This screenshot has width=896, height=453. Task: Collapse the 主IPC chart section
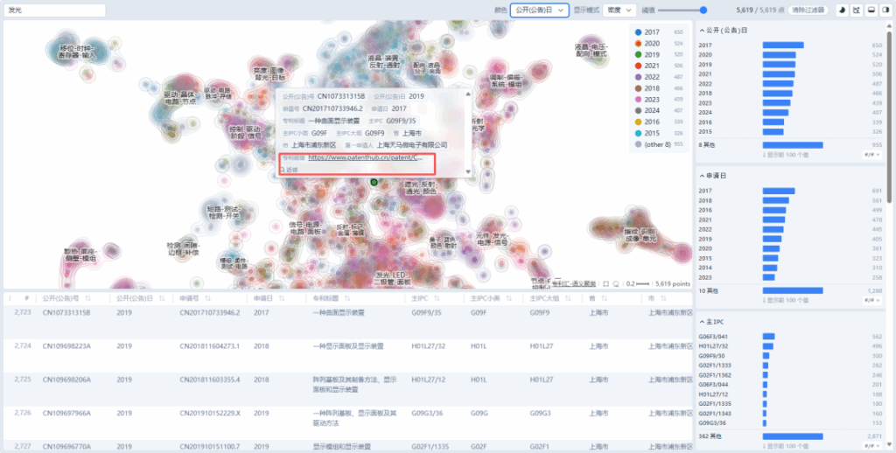(x=702, y=322)
